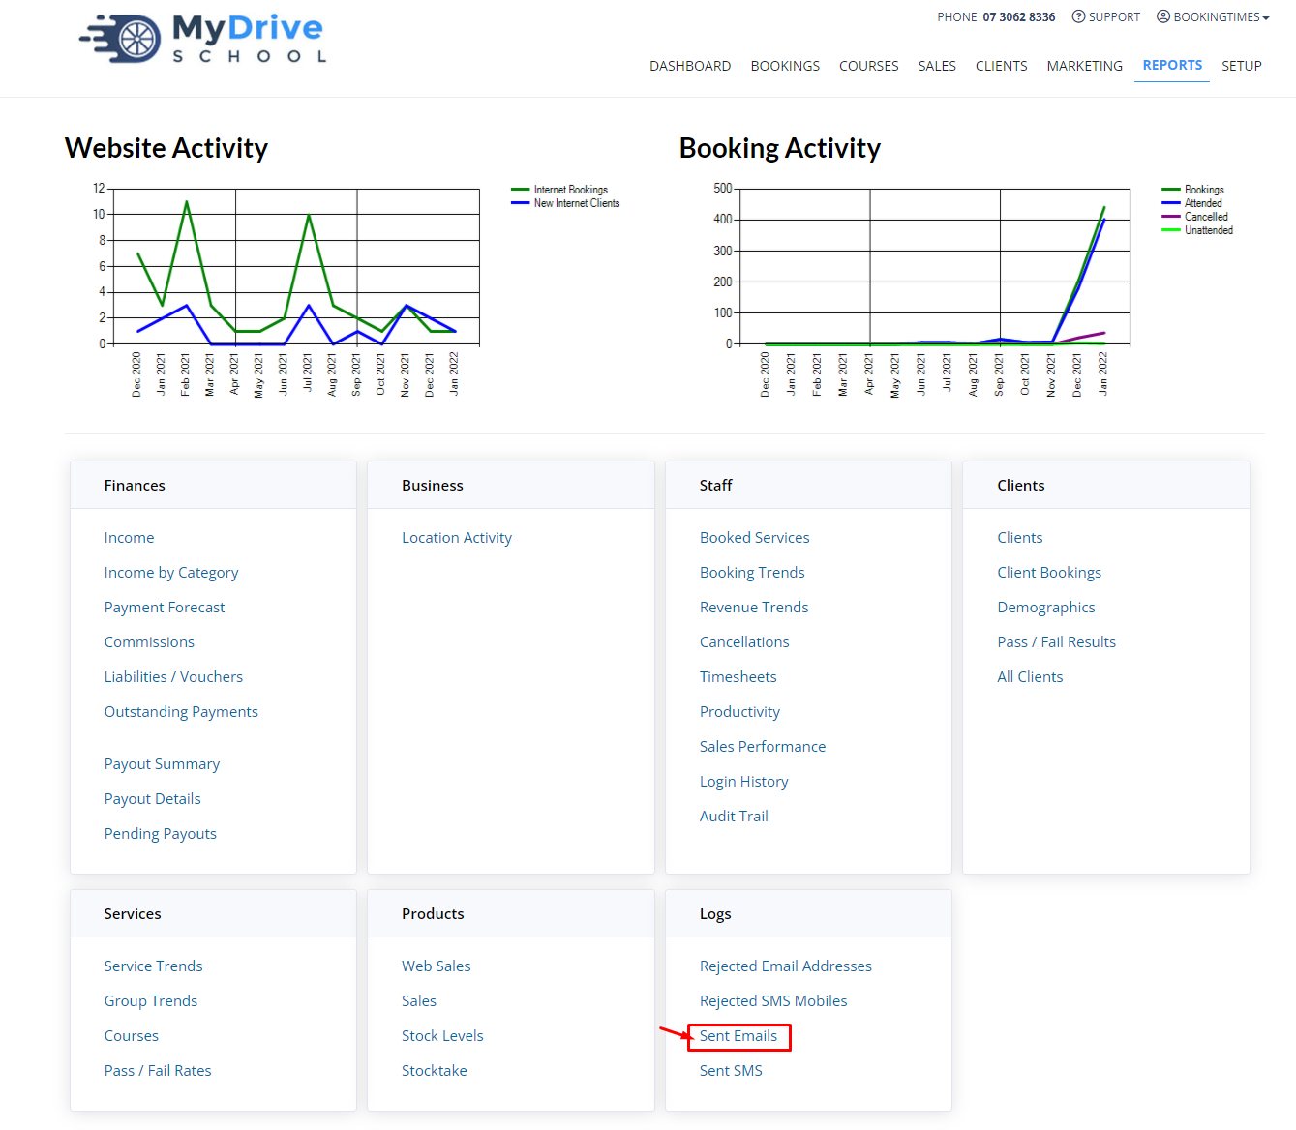
Task: Open Location Activity report
Action: (x=457, y=537)
